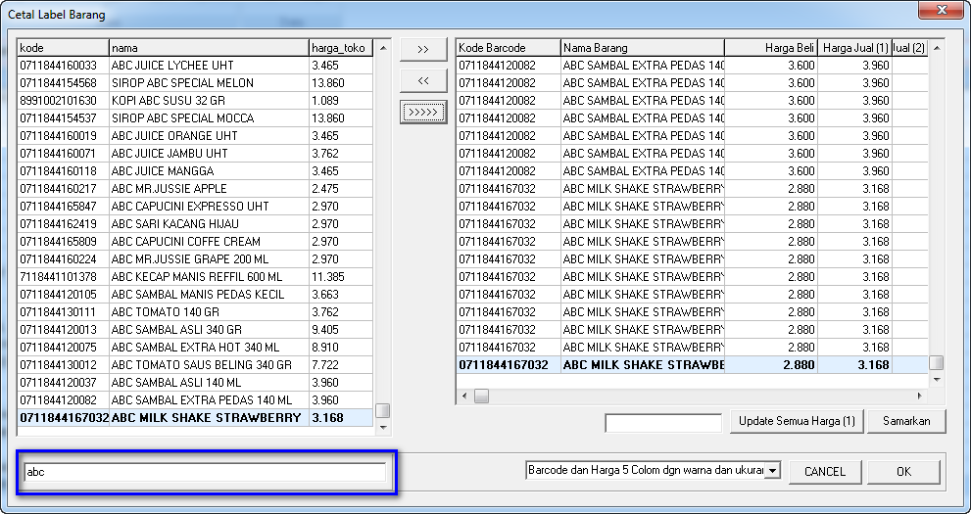971x514 pixels.
Task: Select row ABC CAPUCINI EXPRESSO UHT
Action: [x=196, y=206]
